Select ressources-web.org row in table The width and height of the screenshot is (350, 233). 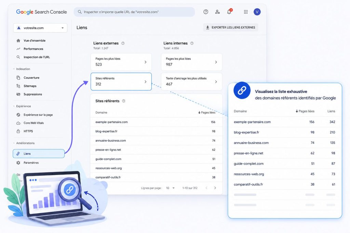(x=156, y=168)
